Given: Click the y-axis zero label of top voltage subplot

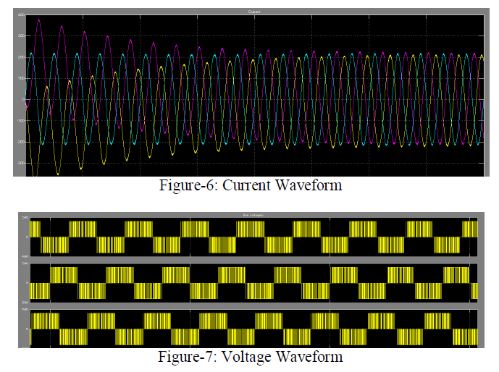Looking at the screenshot, I should point(27,237).
